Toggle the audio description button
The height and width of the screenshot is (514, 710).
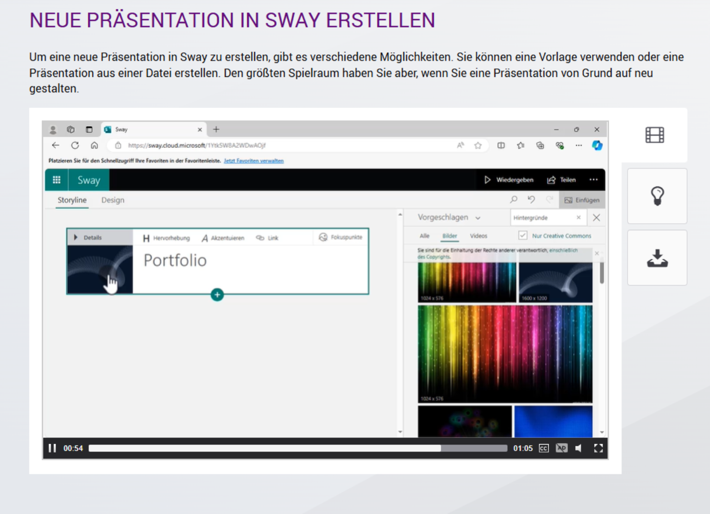pyautogui.click(x=561, y=448)
